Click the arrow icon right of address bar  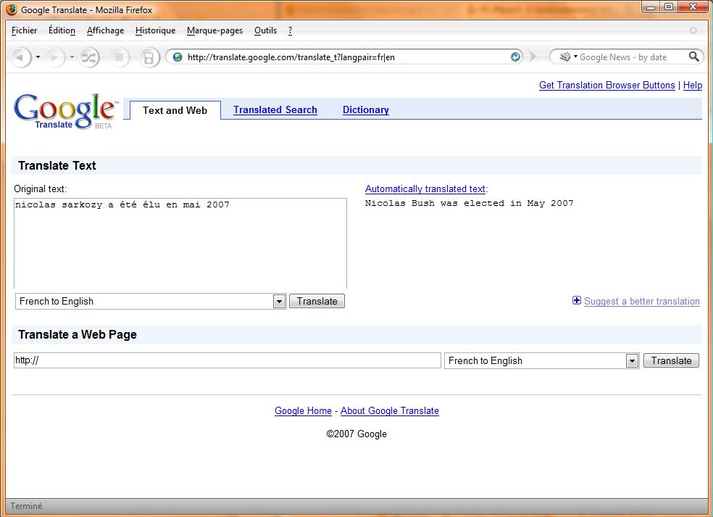click(x=533, y=57)
